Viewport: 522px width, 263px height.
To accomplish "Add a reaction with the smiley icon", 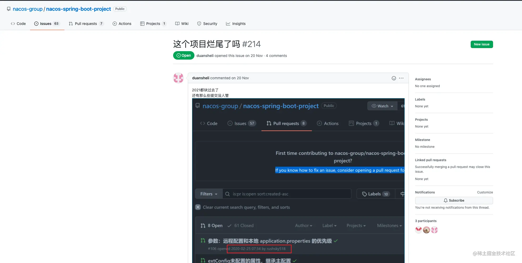I will pos(394,78).
